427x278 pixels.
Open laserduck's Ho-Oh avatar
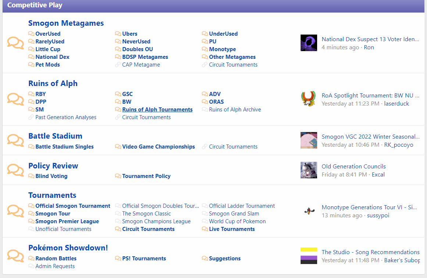pyautogui.click(x=309, y=99)
